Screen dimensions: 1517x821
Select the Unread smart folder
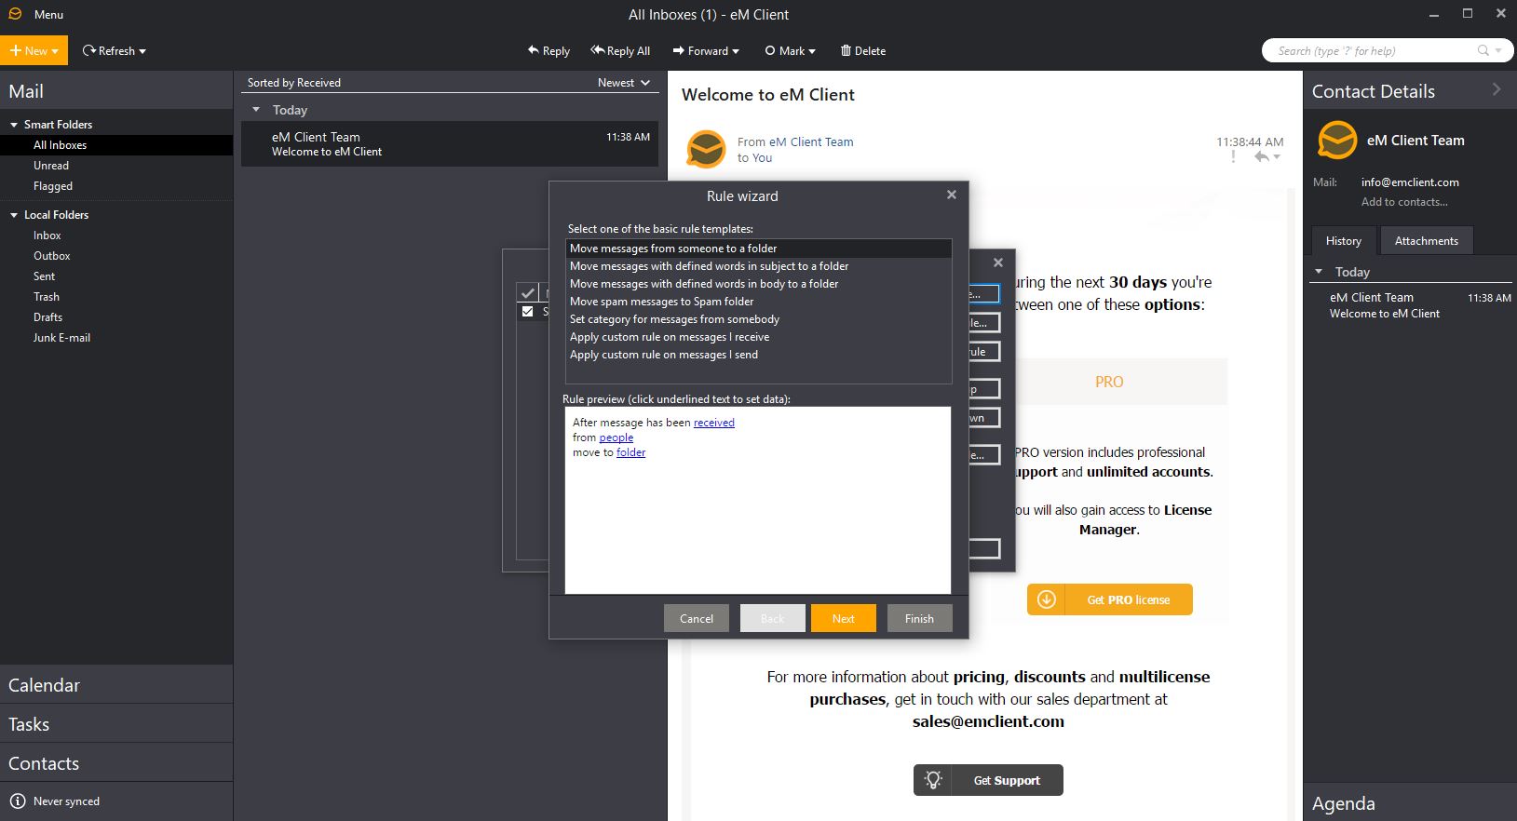116,166
